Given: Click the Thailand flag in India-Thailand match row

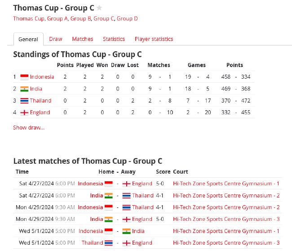Looking at the screenshot, I should 126,196.
